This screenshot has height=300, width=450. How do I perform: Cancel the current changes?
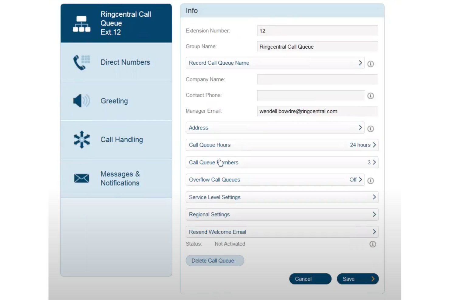pyautogui.click(x=310, y=279)
